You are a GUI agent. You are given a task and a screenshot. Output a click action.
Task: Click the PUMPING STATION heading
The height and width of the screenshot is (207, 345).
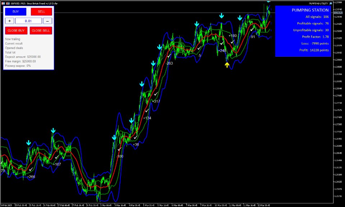click(x=310, y=10)
